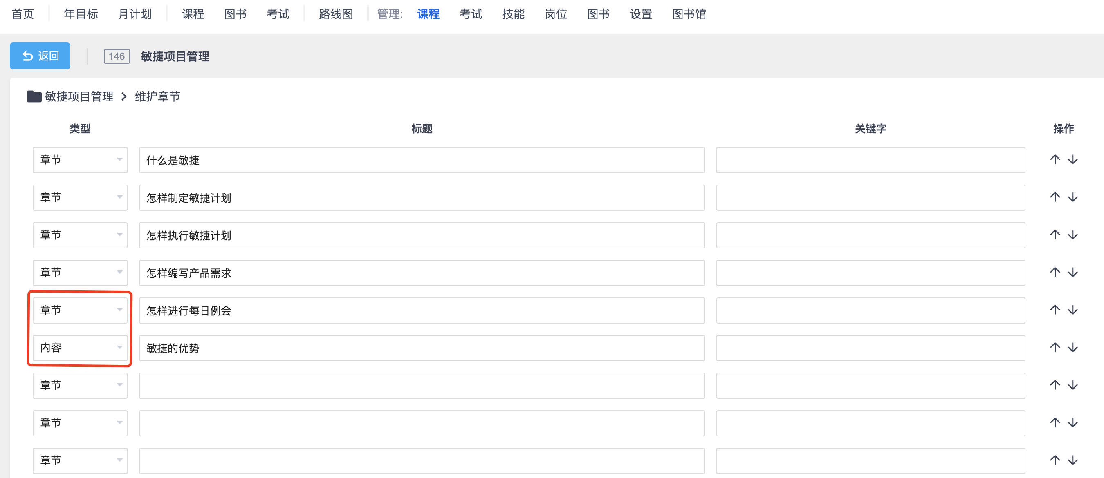Open 月计划 menu item
1104x478 pixels.
[x=135, y=14]
